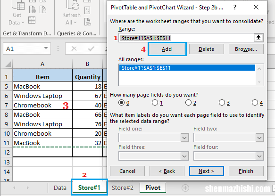Open wizard help via the question mark
The height and width of the screenshot is (196, 275).
point(235,8)
